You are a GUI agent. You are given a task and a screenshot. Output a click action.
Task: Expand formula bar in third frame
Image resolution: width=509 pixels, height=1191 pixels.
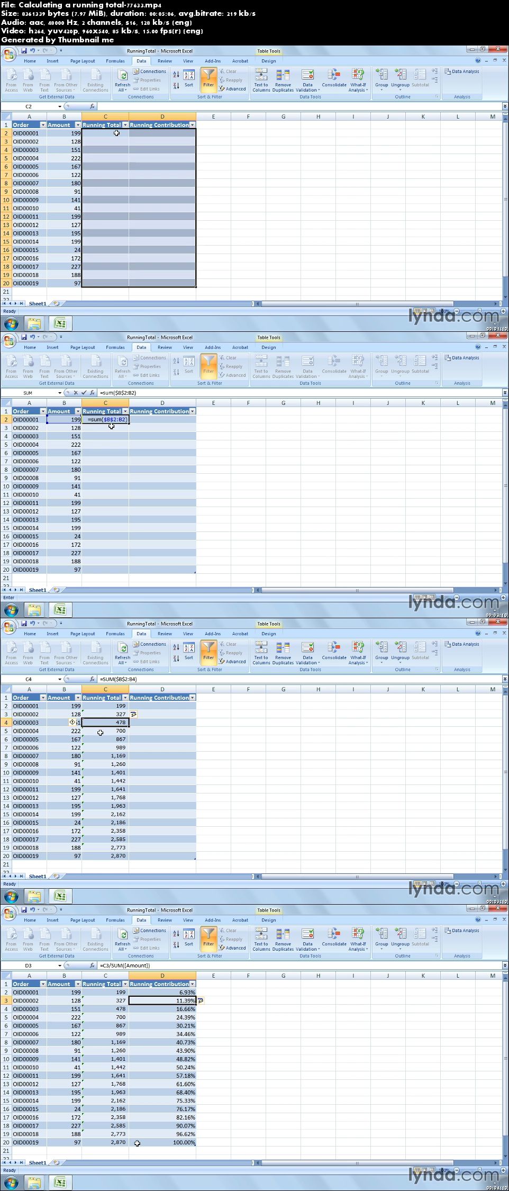coord(505,679)
